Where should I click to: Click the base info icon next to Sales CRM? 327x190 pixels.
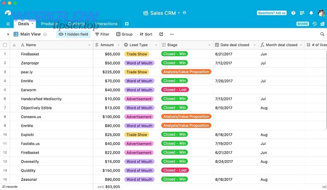coord(184,13)
